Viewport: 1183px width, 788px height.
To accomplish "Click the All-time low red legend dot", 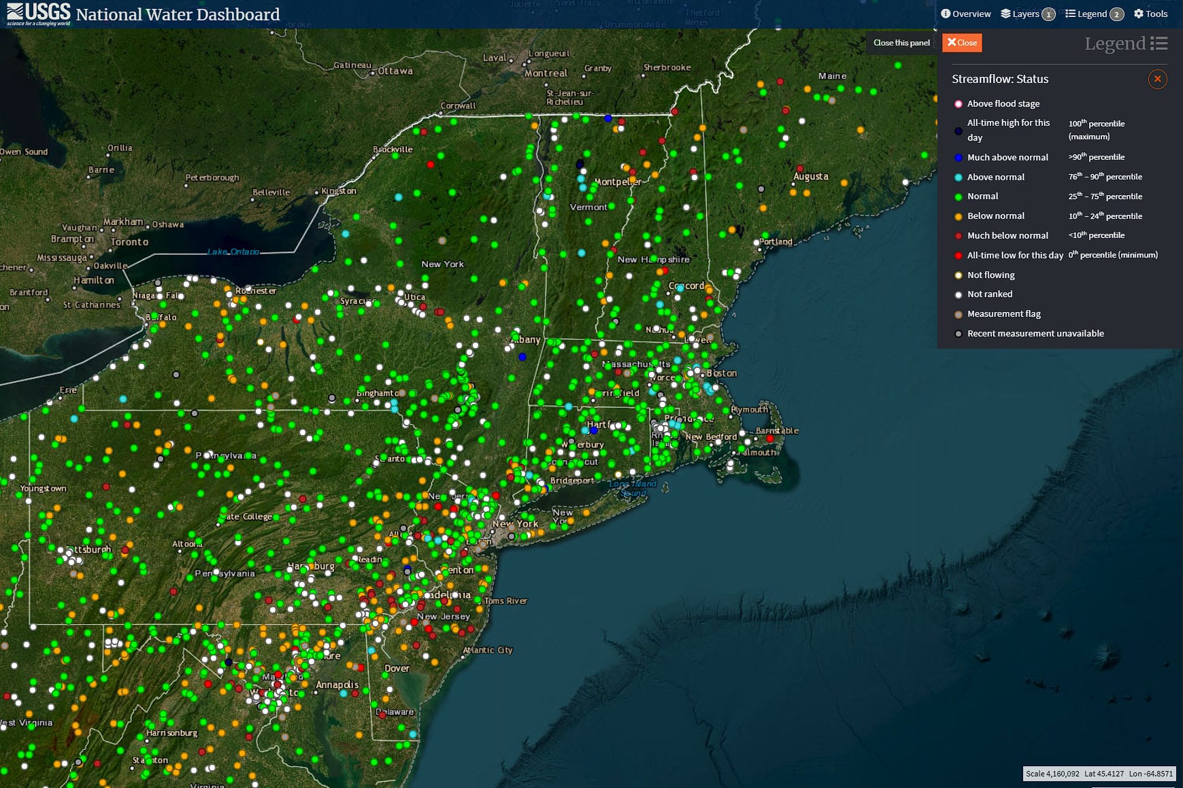I will click(959, 256).
